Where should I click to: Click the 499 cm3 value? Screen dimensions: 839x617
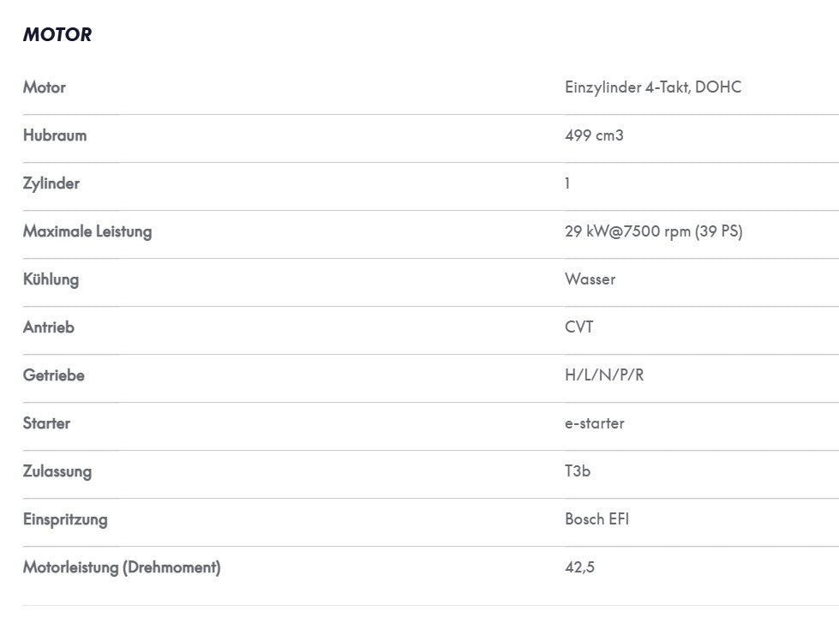click(594, 135)
